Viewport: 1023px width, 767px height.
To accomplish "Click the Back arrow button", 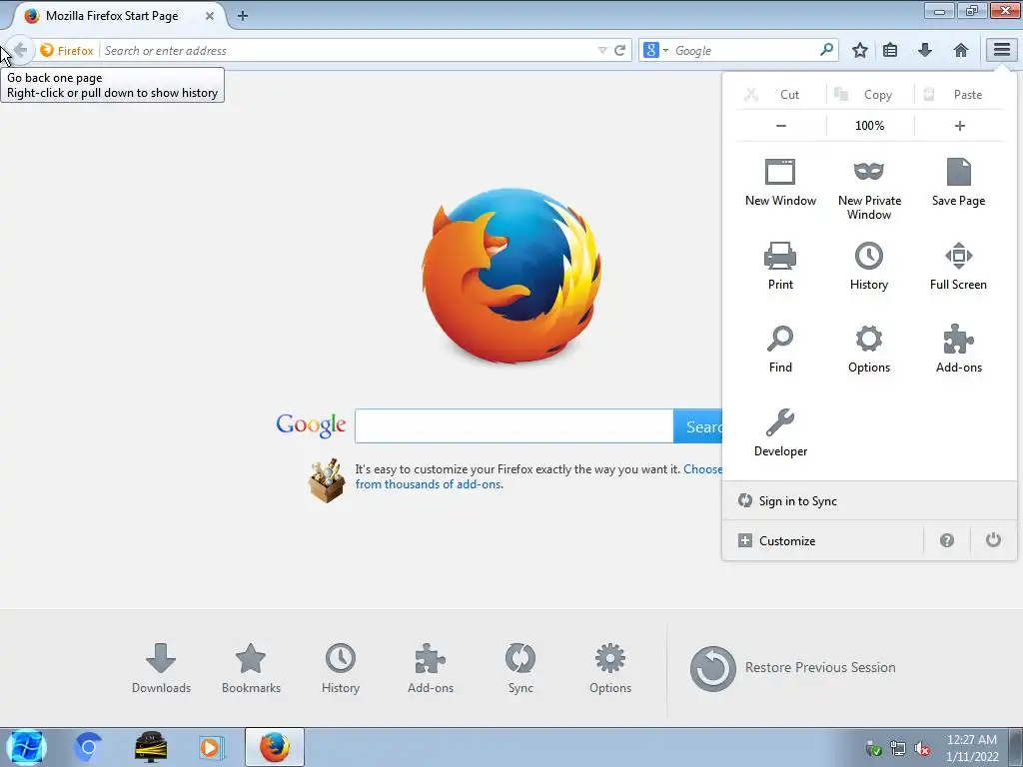I will tap(20, 50).
